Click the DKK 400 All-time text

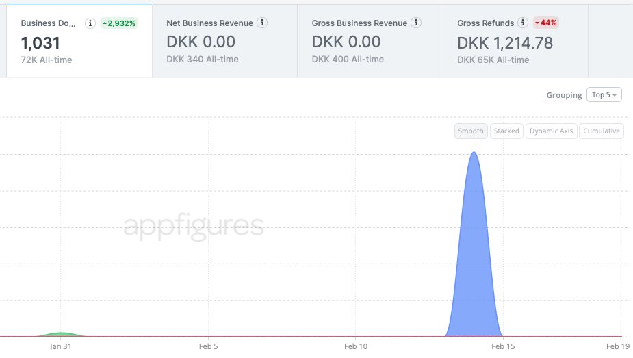click(348, 60)
